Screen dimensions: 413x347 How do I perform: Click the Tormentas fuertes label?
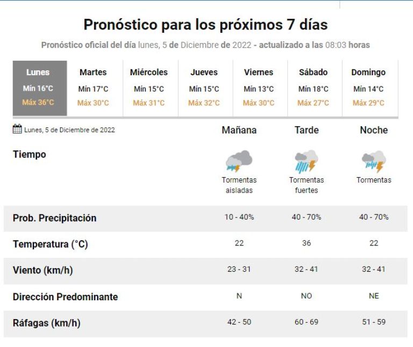tap(307, 185)
